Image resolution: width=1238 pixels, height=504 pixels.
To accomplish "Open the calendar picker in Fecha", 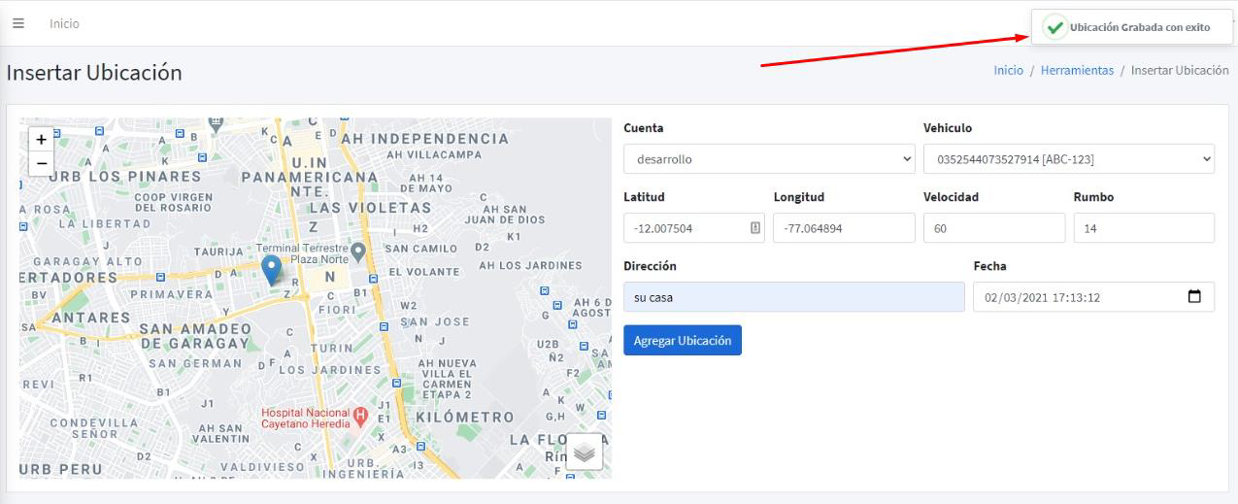I will tap(1194, 297).
